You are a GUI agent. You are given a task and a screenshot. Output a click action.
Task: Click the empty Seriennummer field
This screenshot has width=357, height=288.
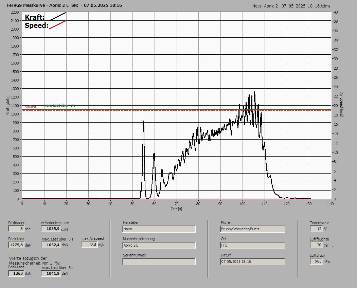[x=159, y=262]
